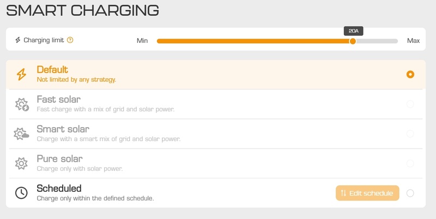436x219 pixels.
Task: Click the Scheduled clock icon
Action: 21,193
